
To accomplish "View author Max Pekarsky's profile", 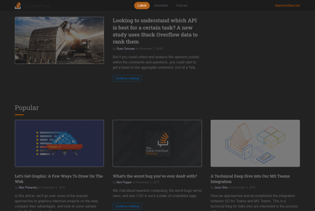I will point(28,188).
